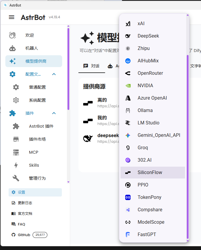Open 系统配置 settings page

(x=34, y=100)
